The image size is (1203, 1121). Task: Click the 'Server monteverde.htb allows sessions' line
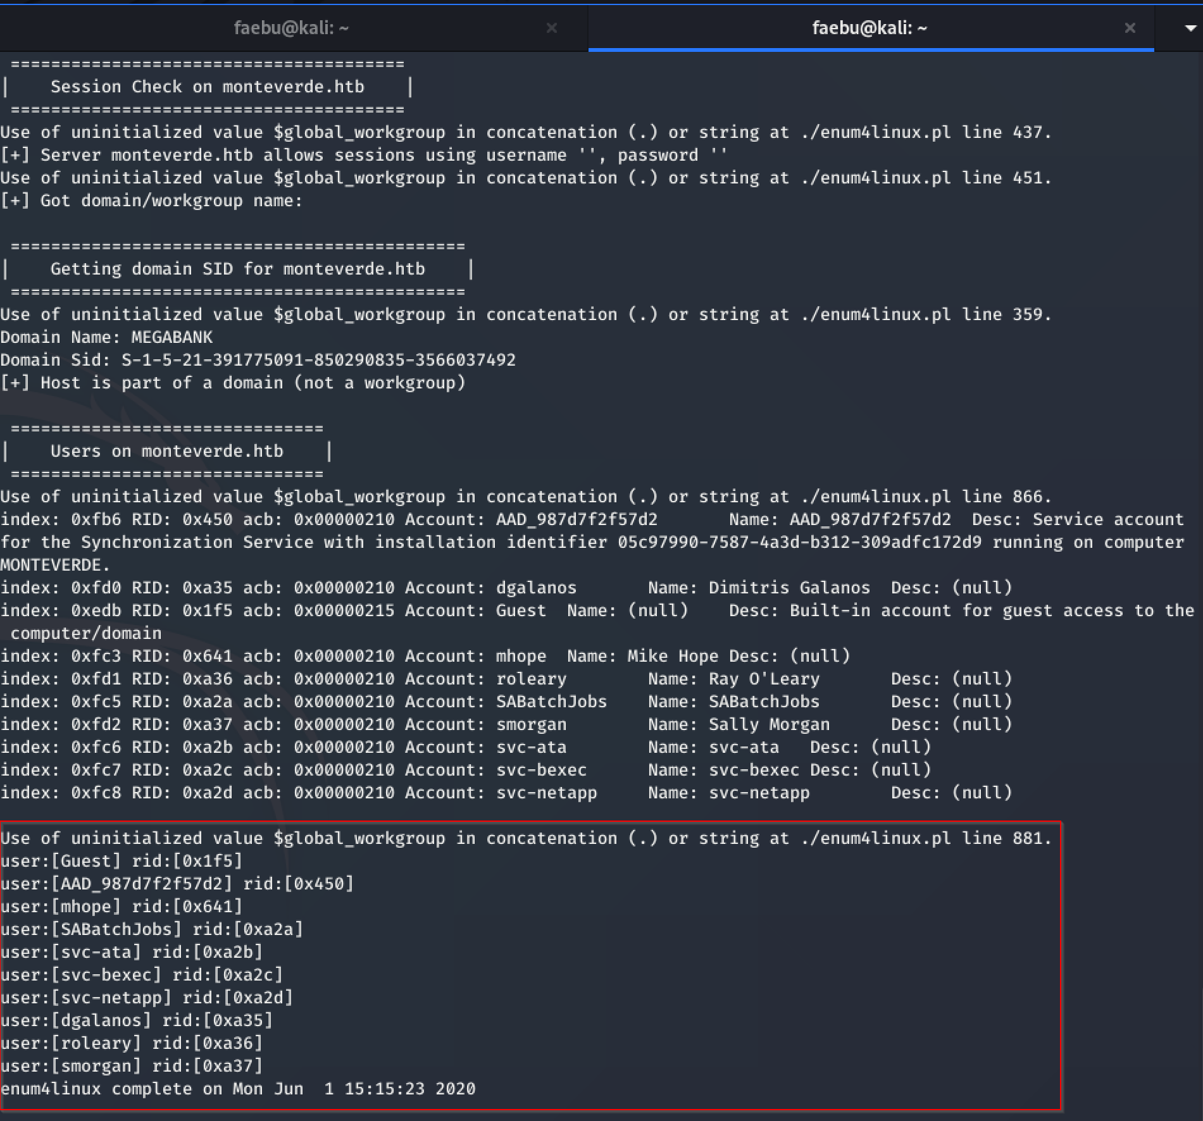[365, 155]
